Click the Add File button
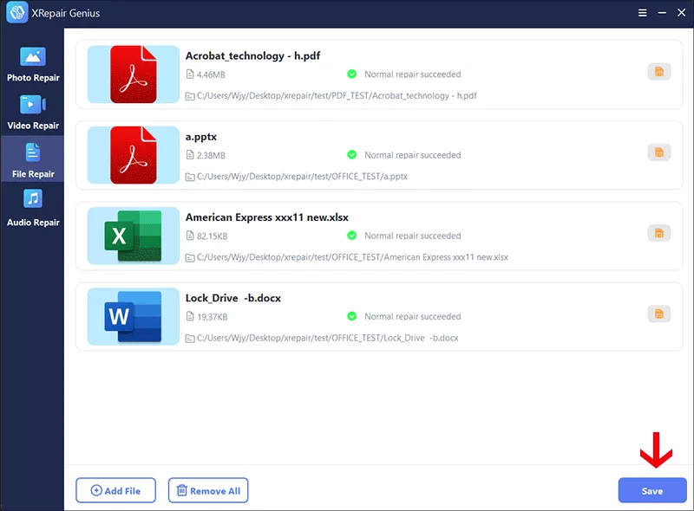694x511 pixels. pos(115,490)
